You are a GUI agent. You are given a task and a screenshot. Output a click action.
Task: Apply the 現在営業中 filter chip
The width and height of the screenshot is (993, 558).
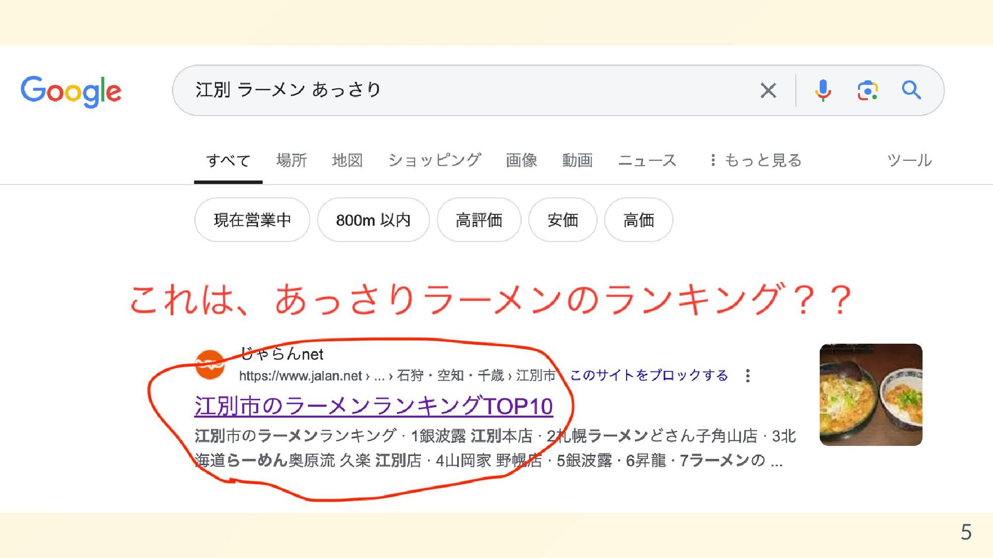(252, 220)
